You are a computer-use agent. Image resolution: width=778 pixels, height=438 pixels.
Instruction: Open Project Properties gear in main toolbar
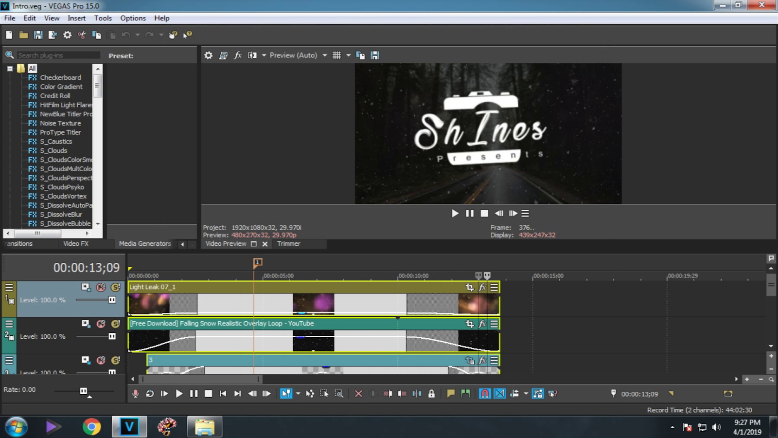[67, 35]
